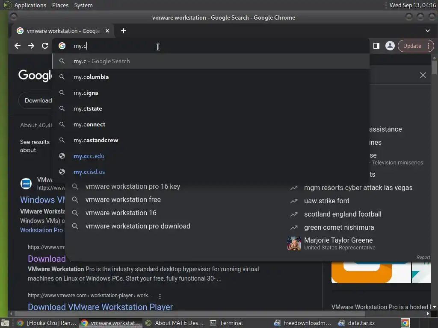
Task: Open Chrome's three-dot menu
Action: pos(428,46)
